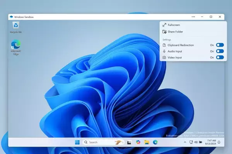Maximize the Windows Sandbox window

click(211, 17)
